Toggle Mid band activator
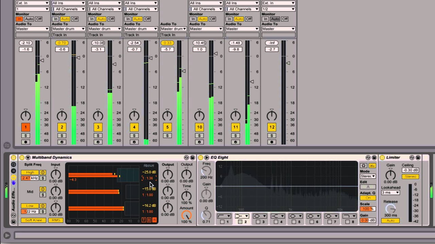 coord(43,189)
